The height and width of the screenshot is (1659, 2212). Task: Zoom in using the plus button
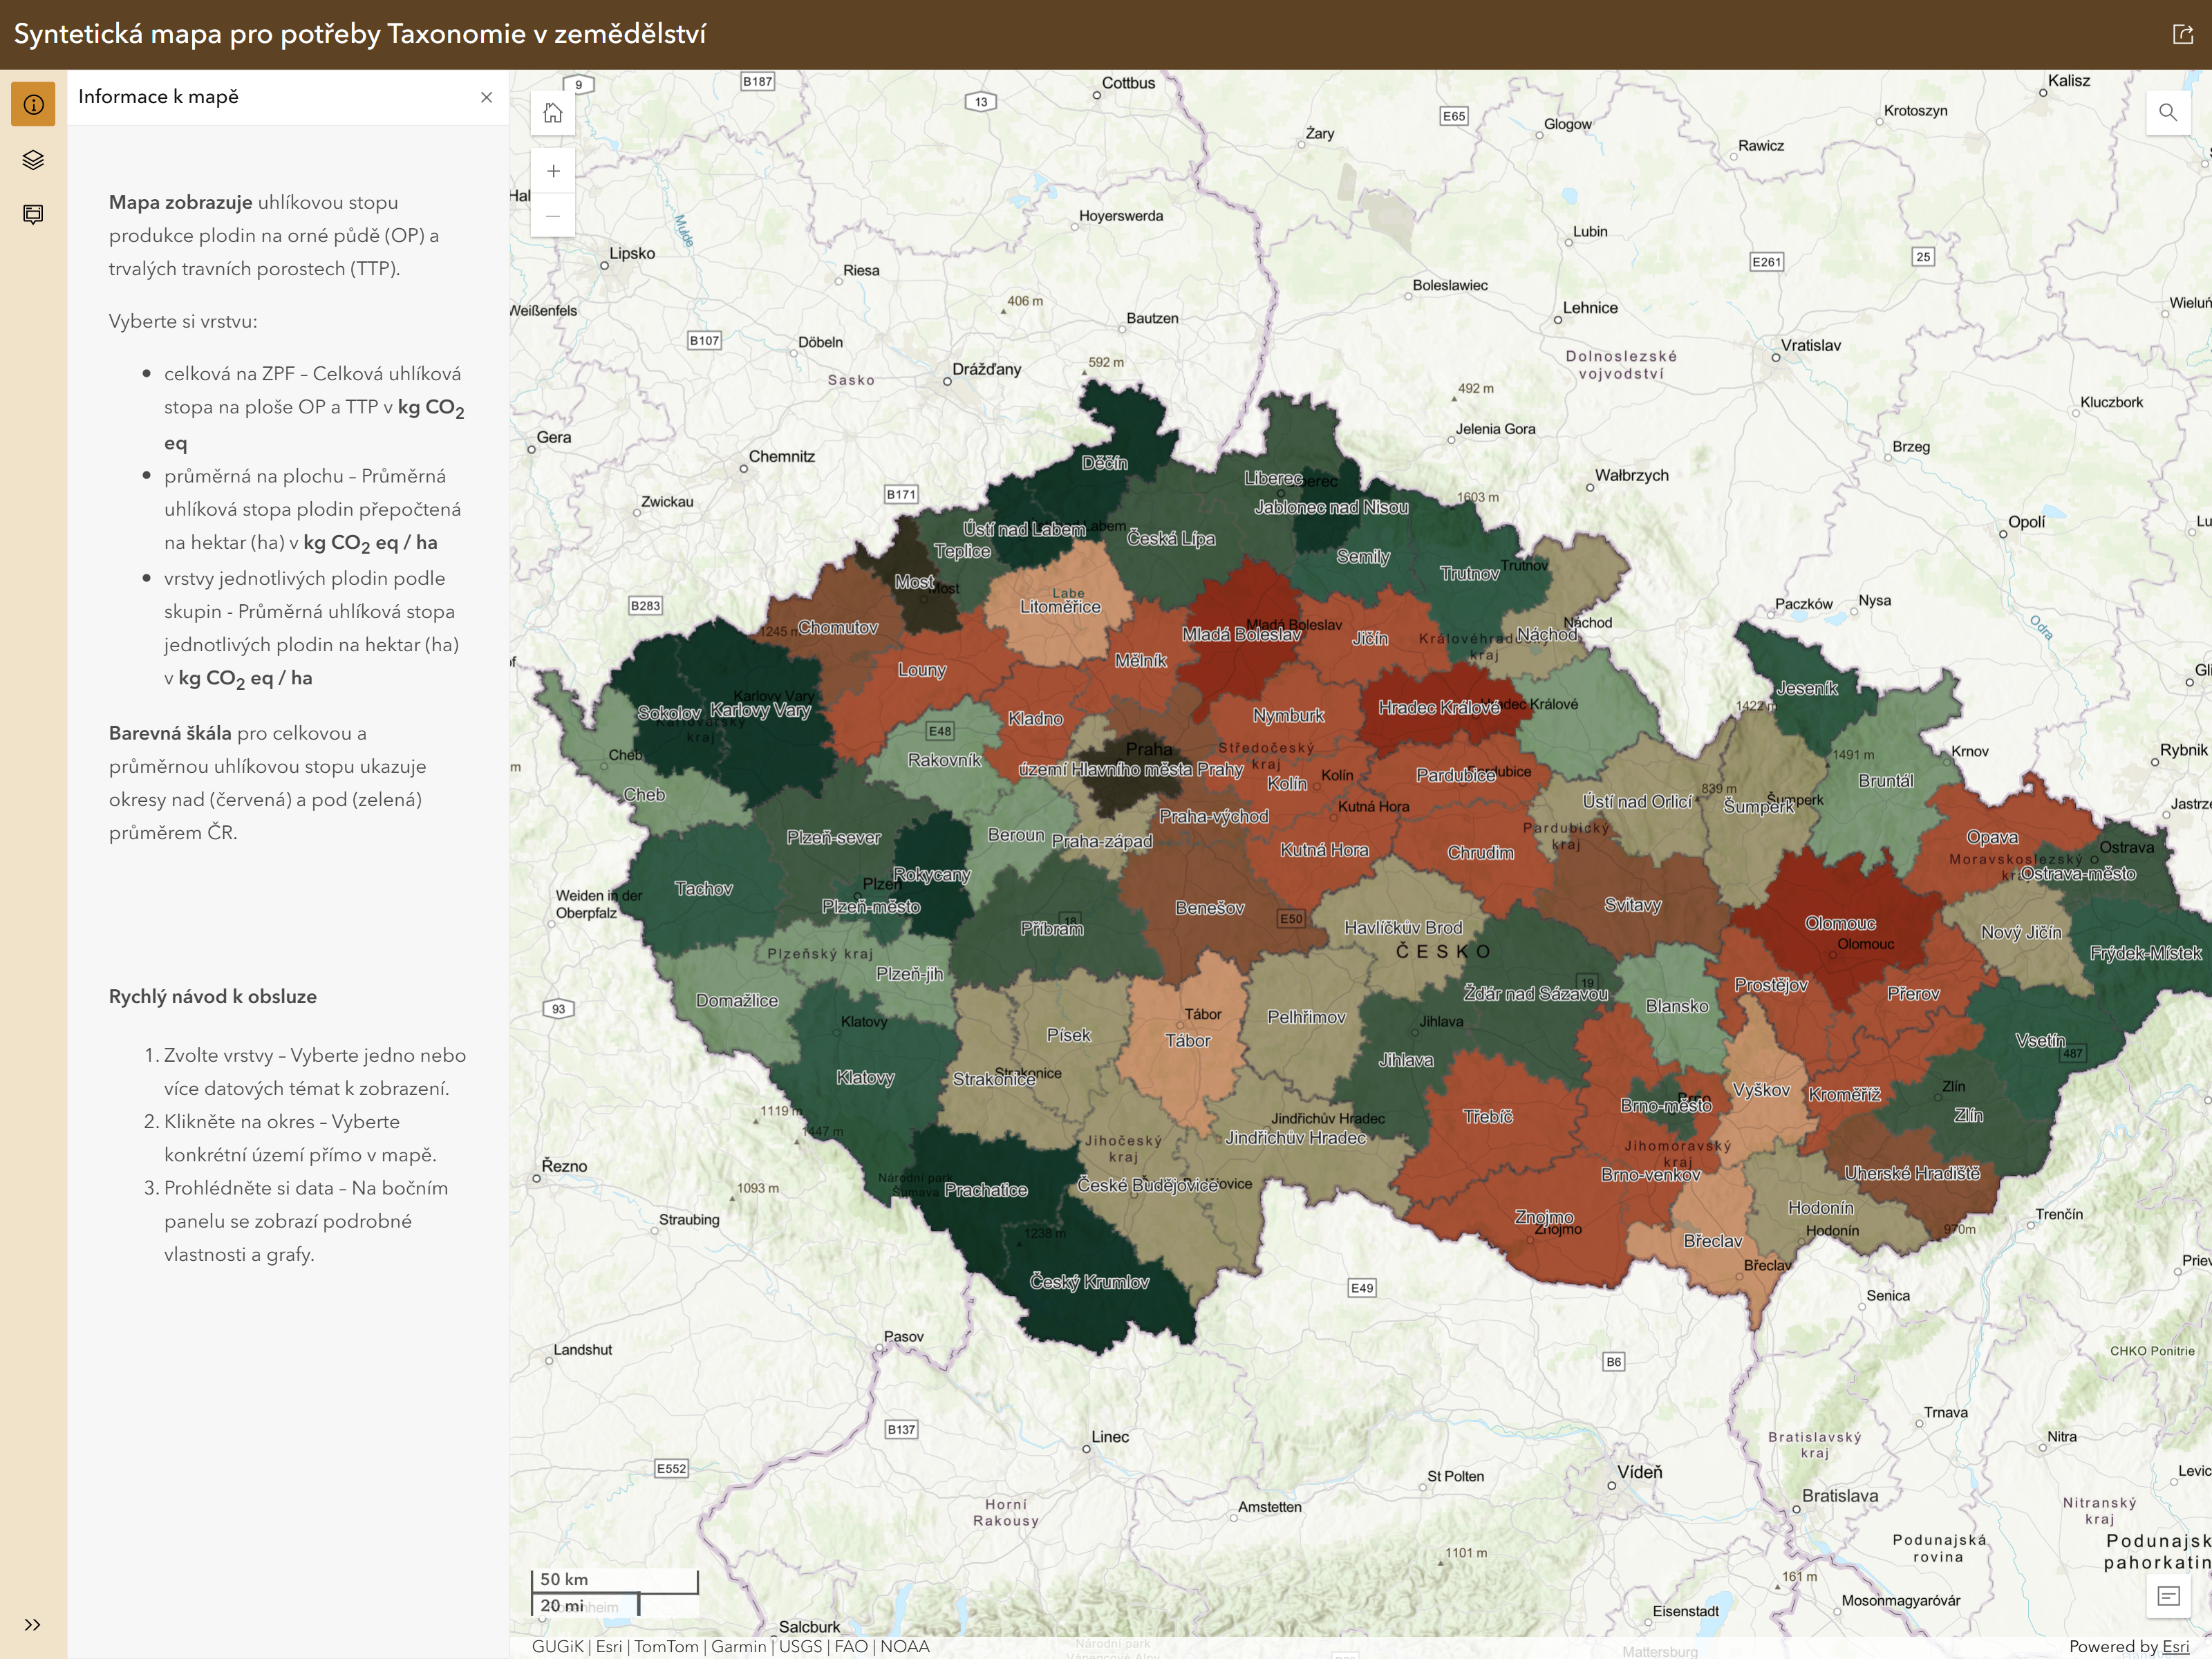[x=553, y=171]
